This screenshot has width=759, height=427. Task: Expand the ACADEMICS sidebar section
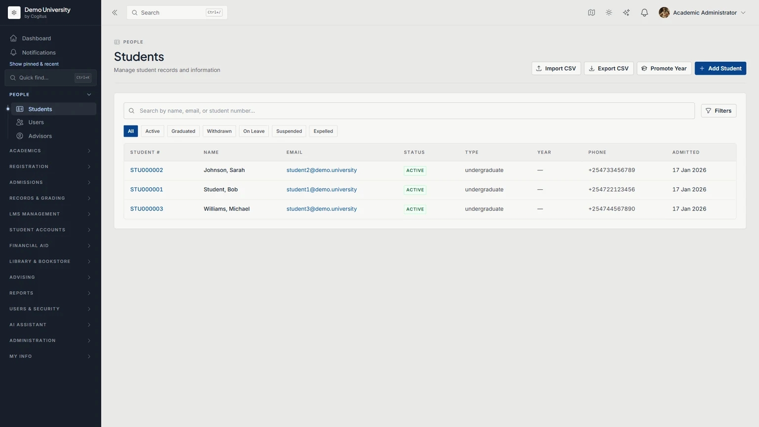pyautogui.click(x=50, y=151)
